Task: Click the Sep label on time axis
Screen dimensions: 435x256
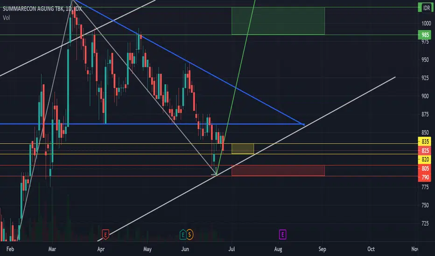Action: [x=323, y=249]
